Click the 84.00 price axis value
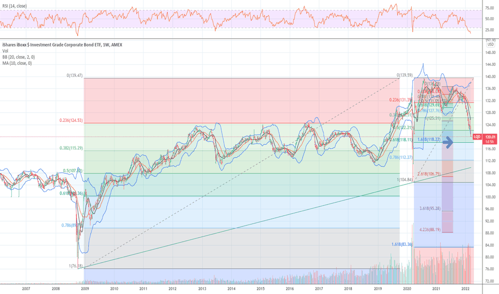 click(x=490, y=245)
